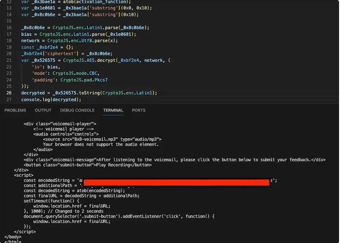Click terminal text 'div class="voicemail-player"'
The image size is (340, 243).
click(x=60, y=124)
